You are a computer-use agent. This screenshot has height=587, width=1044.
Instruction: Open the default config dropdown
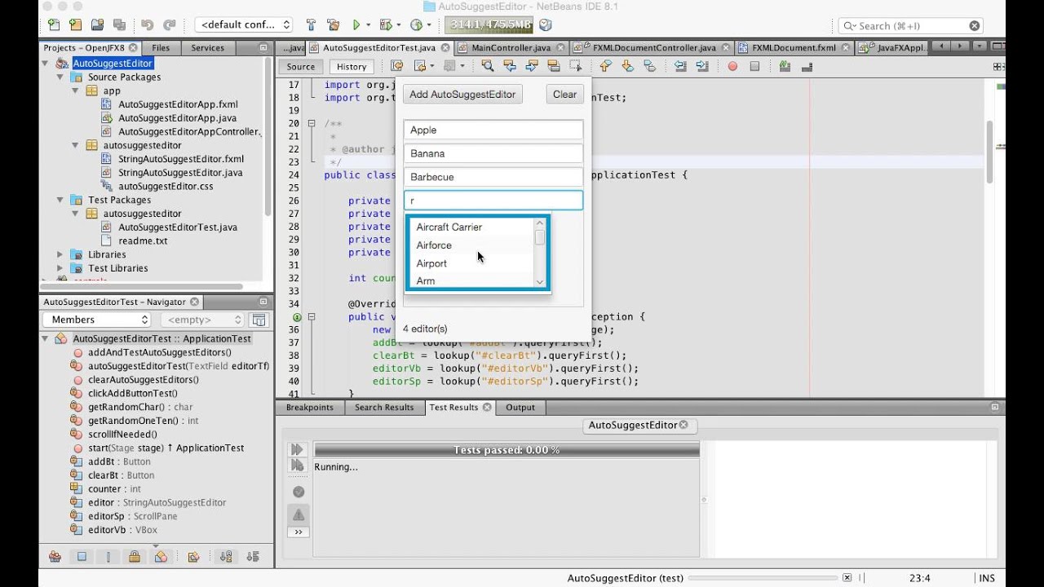point(244,25)
